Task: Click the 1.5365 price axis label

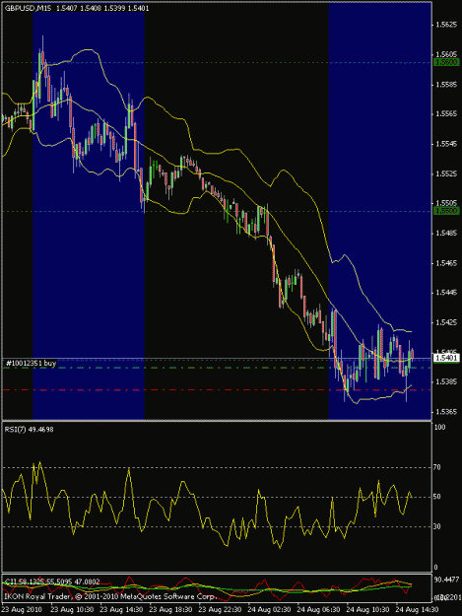Action: point(446,412)
